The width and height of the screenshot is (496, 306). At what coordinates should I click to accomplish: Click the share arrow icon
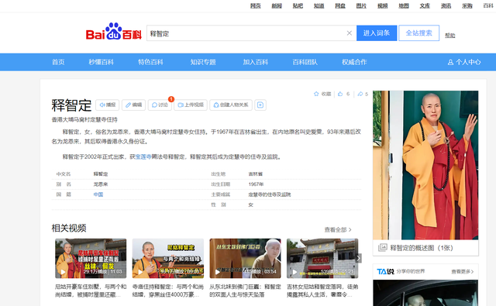(x=360, y=94)
